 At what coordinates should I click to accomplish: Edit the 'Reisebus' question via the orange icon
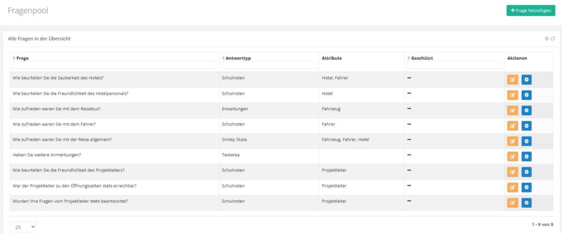tap(513, 110)
